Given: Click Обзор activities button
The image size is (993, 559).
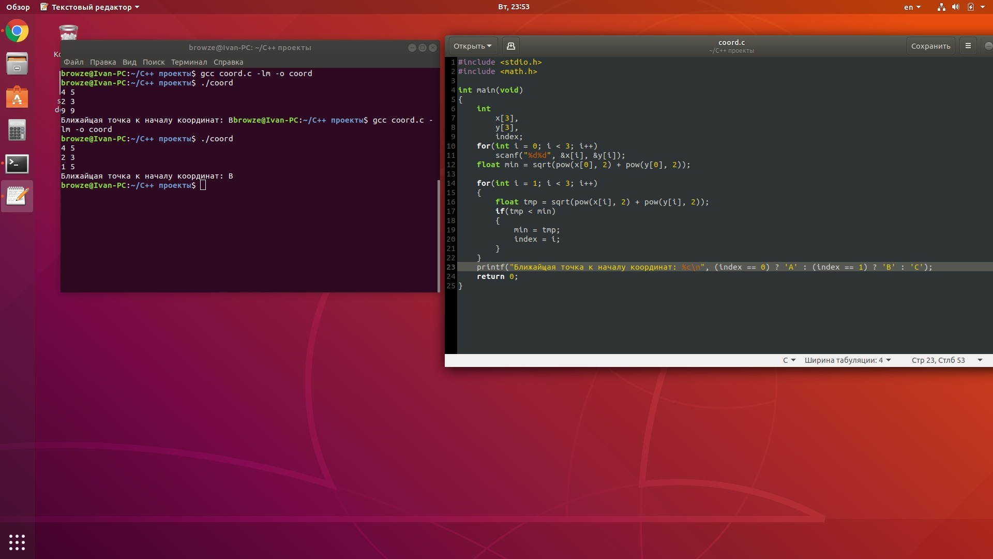Looking at the screenshot, I should point(18,7).
